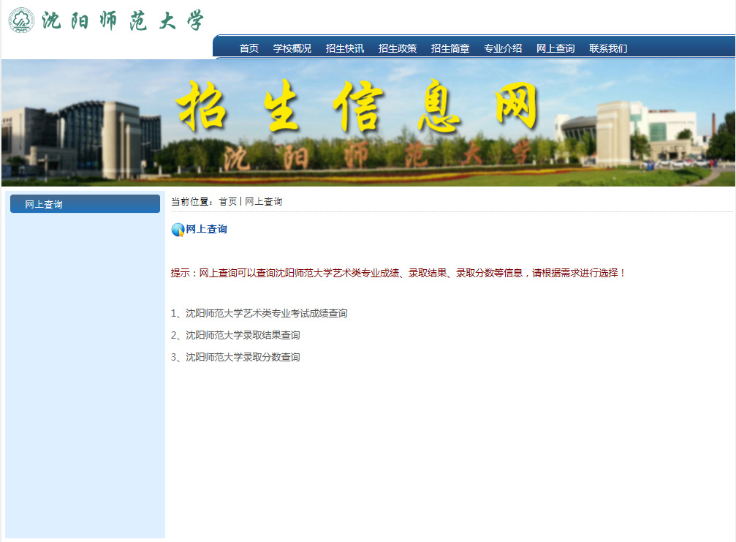Navigate to 专业介绍 in the menu
Image resolution: width=736 pixels, height=542 pixels.
click(x=502, y=48)
